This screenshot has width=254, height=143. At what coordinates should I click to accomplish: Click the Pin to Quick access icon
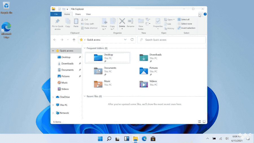pos(58,22)
